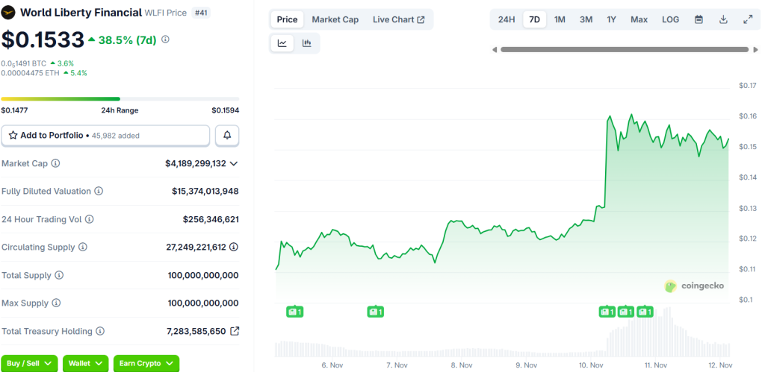Click the price alert bell icon
The image size is (765, 372).
click(x=227, y=136)
